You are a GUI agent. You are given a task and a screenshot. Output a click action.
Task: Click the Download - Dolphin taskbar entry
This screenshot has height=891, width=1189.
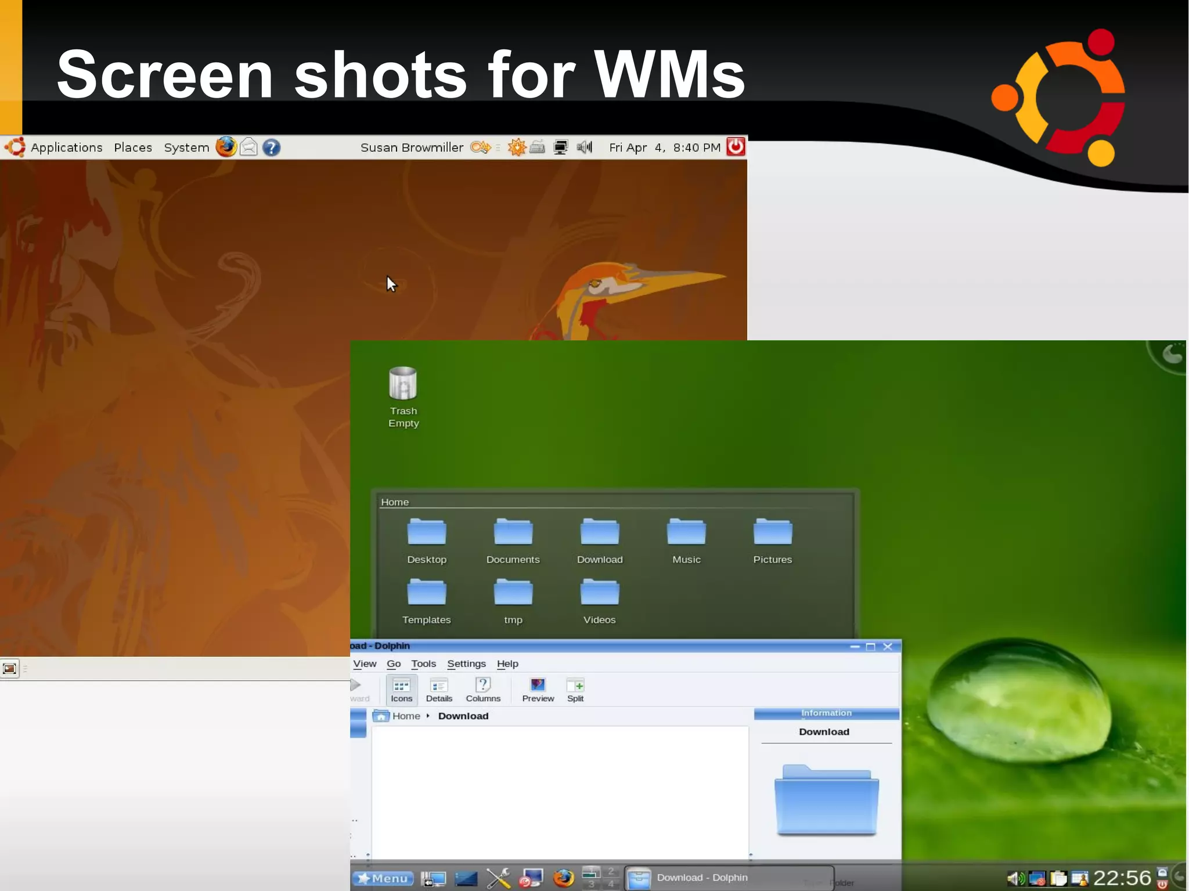click(729, 878)
